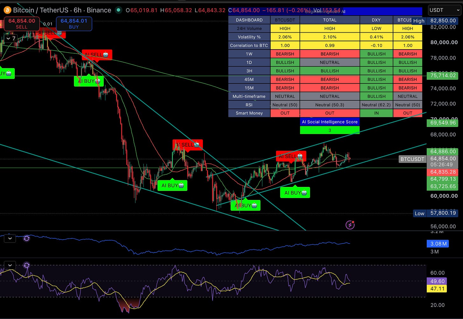This screenshot has width=463, height=319.
Task: Open symbol search via Bitcoin / TetherUS title
Action: (62, 10)
